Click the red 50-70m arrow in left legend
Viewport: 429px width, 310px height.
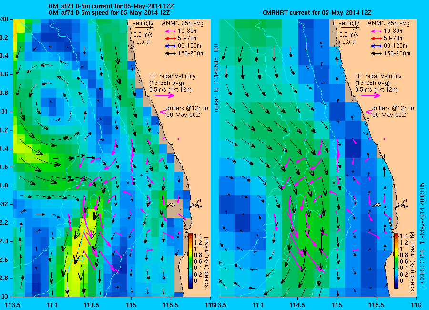pos(171,39)
